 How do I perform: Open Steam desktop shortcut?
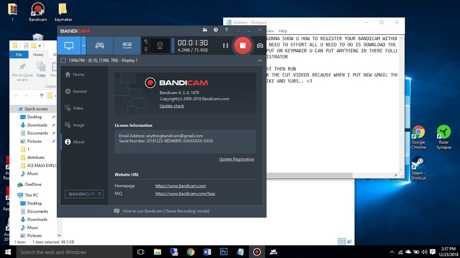419,168
